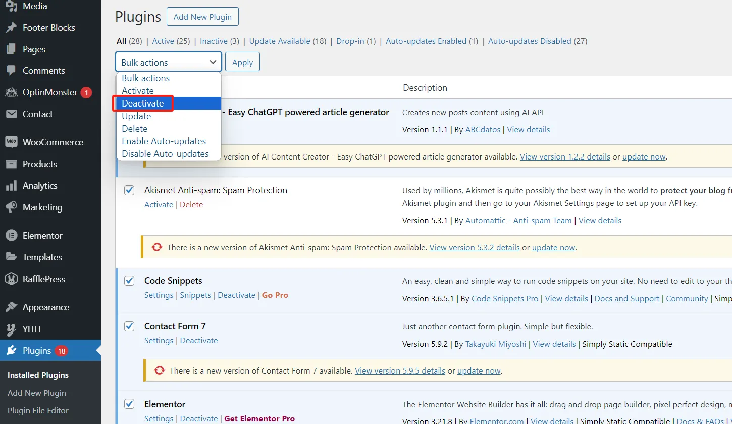Screen dimensions: 732x424
Task: Click update now for Contact Form 7
Action: coord(479,371)
